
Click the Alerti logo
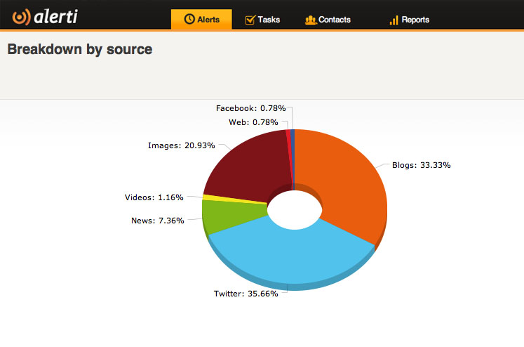pos(45,15)
